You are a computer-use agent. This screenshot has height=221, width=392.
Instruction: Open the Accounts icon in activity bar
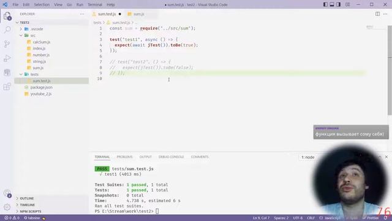(7, 193)
